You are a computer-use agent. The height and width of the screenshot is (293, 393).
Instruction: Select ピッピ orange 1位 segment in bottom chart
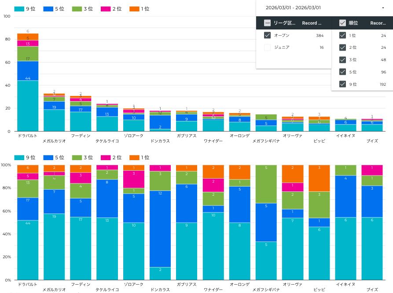319,178
